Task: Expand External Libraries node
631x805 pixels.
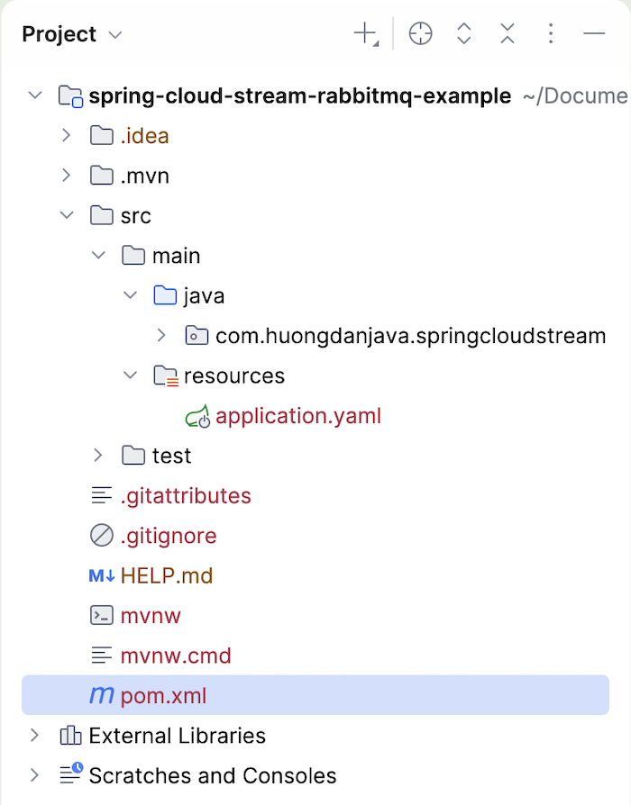Action: tap(34, 736)
